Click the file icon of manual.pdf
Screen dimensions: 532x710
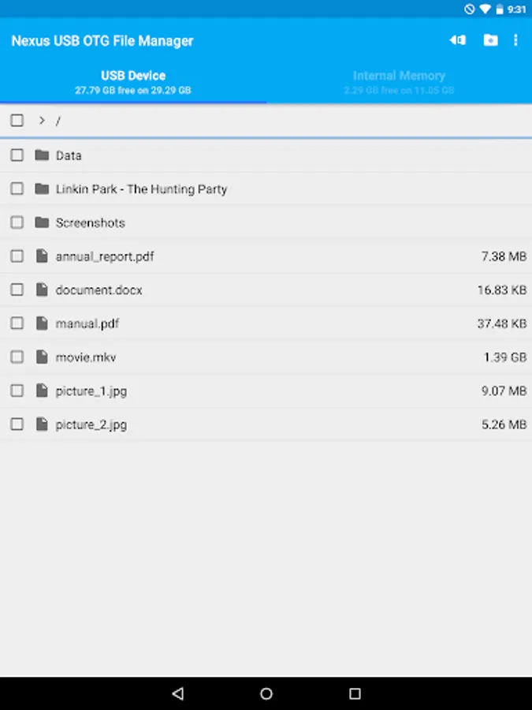[x=42, y=323]
